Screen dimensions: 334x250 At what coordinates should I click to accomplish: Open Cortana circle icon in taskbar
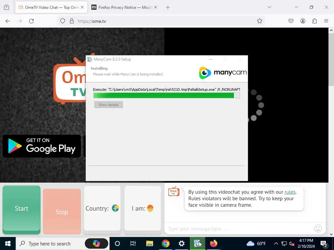click(x=117, y=243)
